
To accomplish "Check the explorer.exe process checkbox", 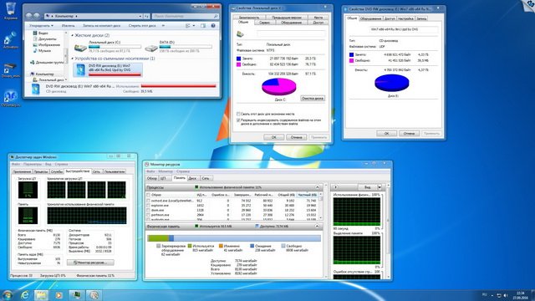I will coord(149,206).
